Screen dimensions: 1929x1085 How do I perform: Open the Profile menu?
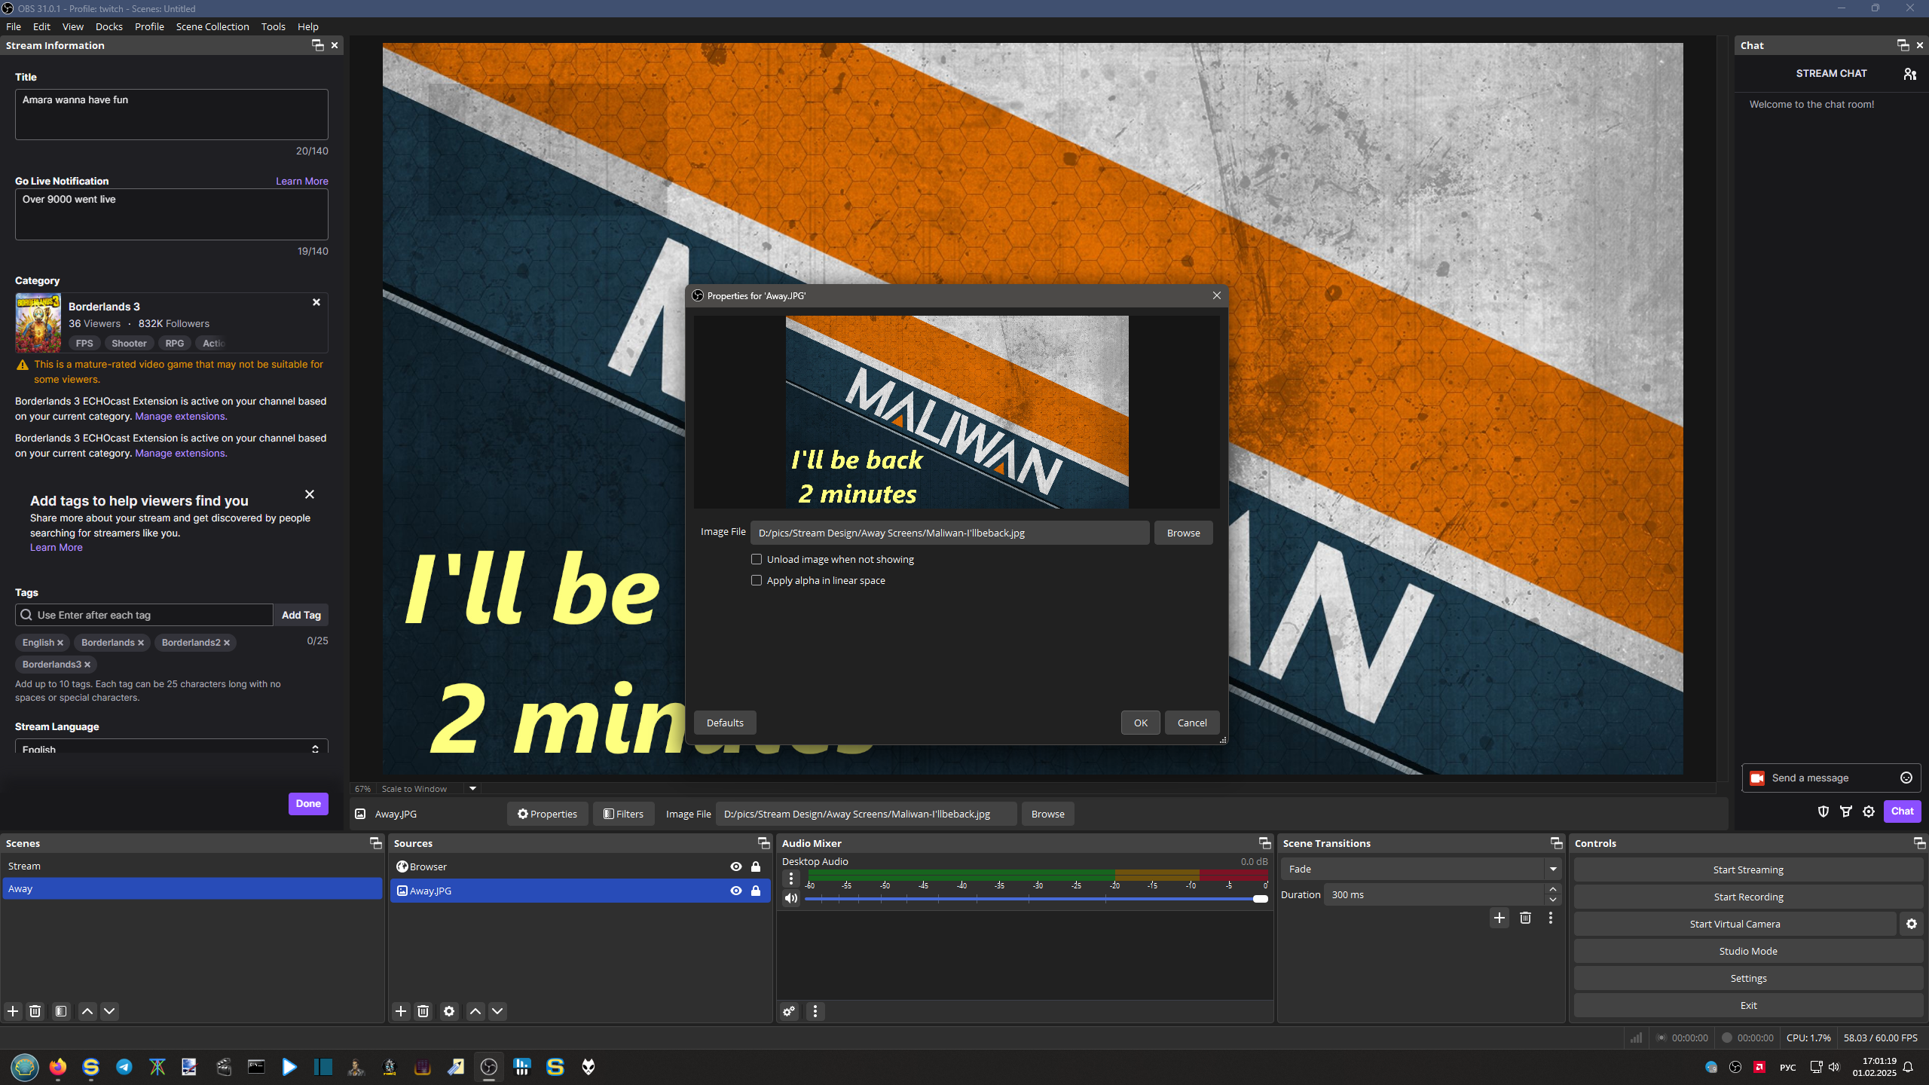tap(149, 26)
